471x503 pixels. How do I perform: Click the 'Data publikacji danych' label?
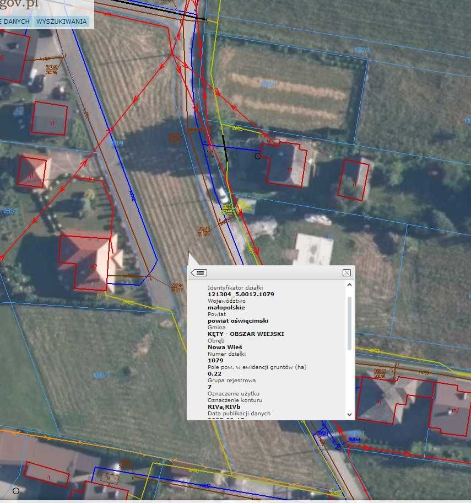tap(239, 413)
